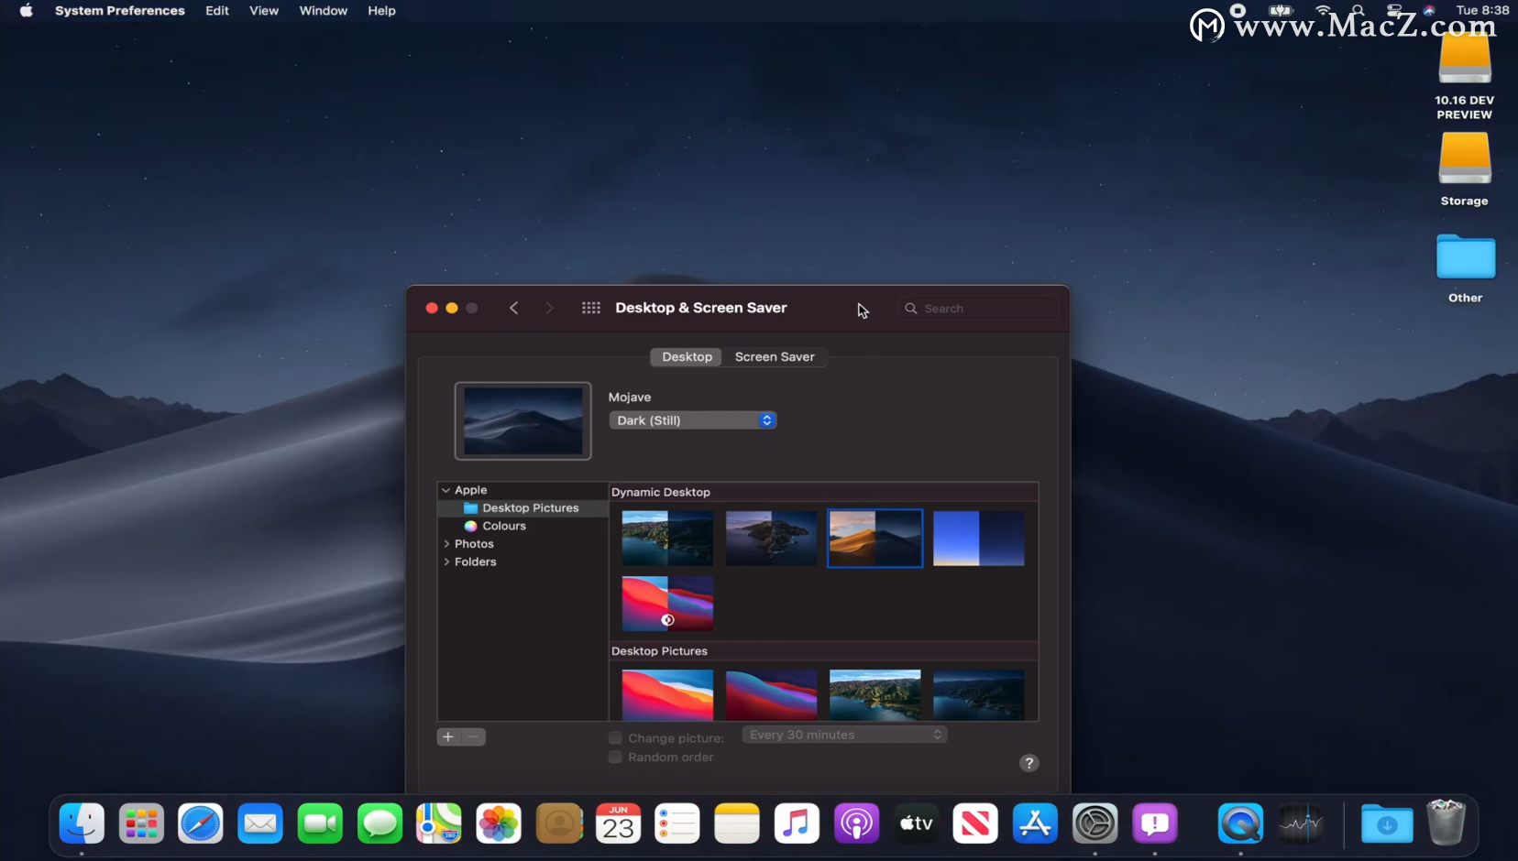The image size is (1518, 861).
Task: Expand the Folders tree section
Action: [x=446, y=562]
